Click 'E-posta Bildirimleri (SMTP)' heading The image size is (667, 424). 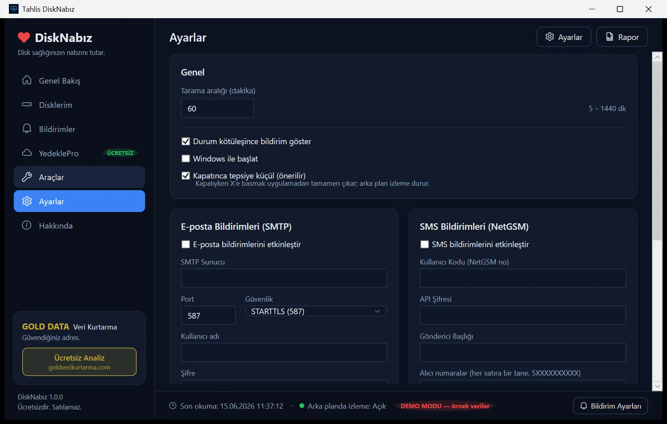coord(236,227)
